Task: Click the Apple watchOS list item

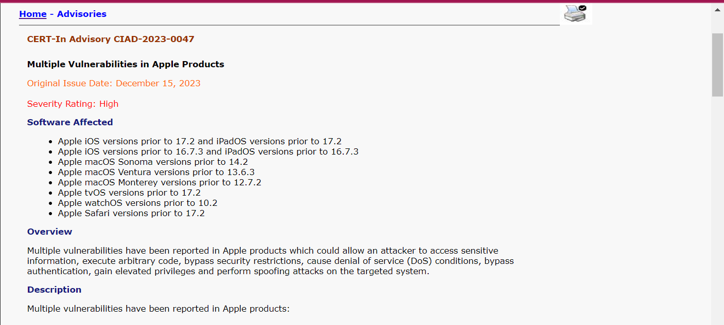Action: tap(137, 203)
